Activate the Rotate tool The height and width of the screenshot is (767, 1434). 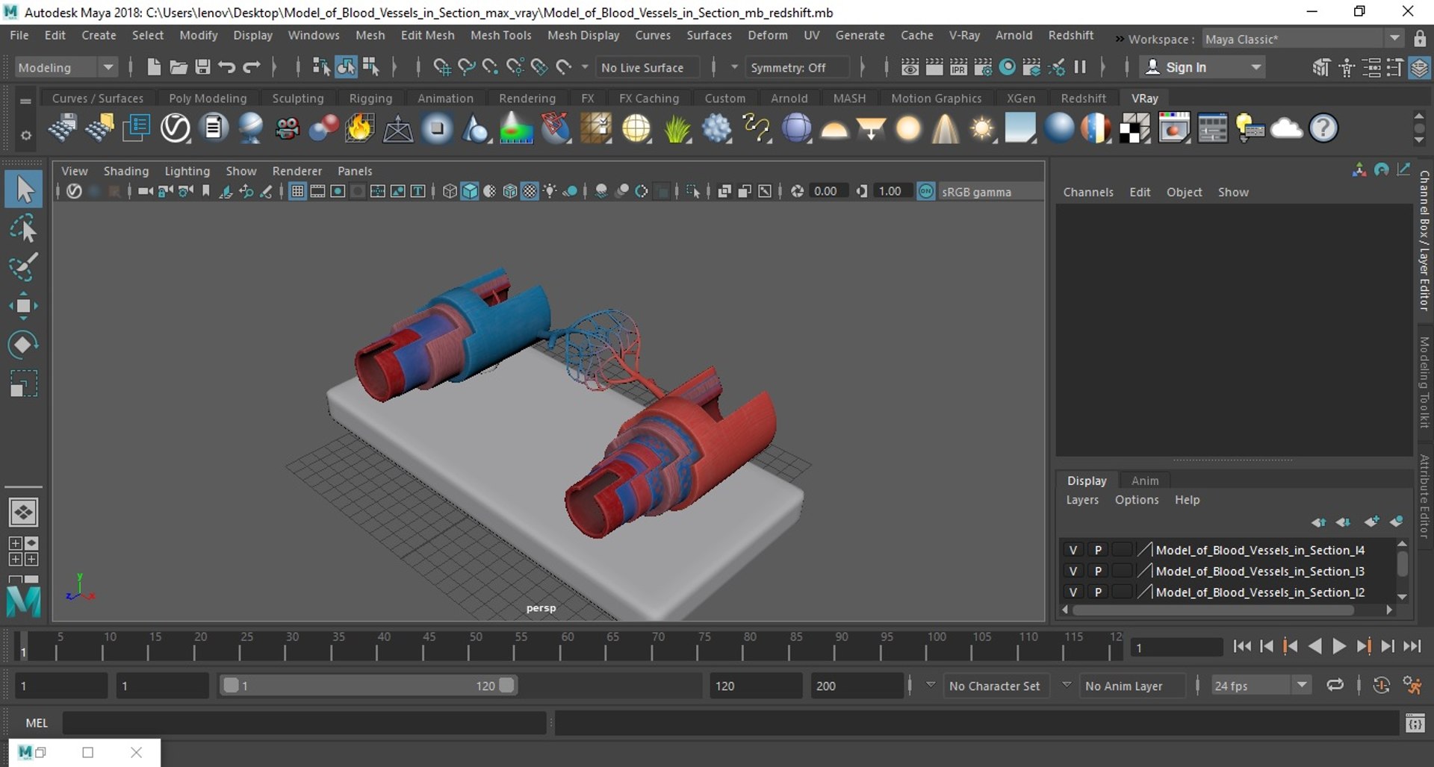(x=24, y=345)
